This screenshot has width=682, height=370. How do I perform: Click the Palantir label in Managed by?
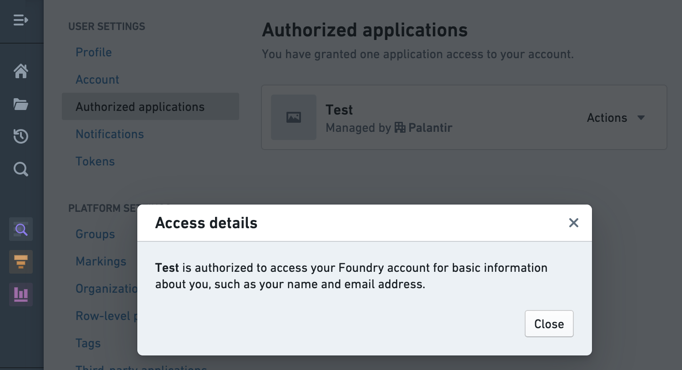(430, 128)
